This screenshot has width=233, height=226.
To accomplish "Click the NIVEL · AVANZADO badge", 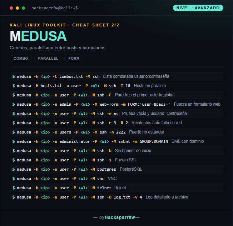I will (x=198, y=8).
